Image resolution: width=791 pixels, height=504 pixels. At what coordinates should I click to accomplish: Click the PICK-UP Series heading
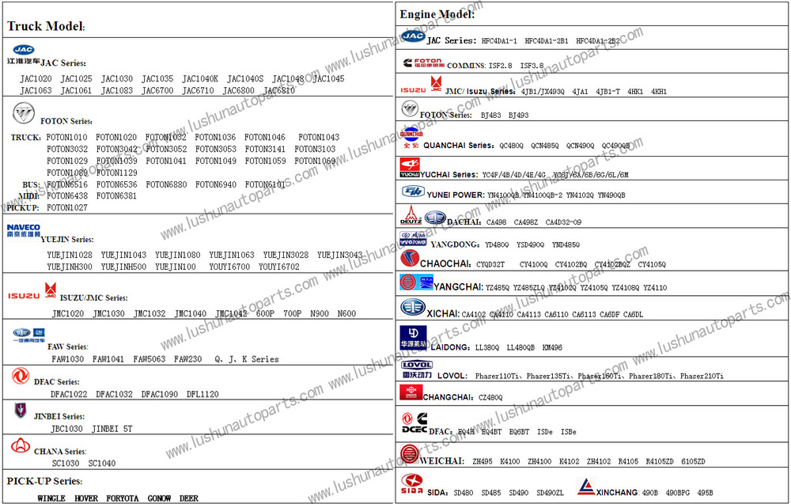(44, 481)
